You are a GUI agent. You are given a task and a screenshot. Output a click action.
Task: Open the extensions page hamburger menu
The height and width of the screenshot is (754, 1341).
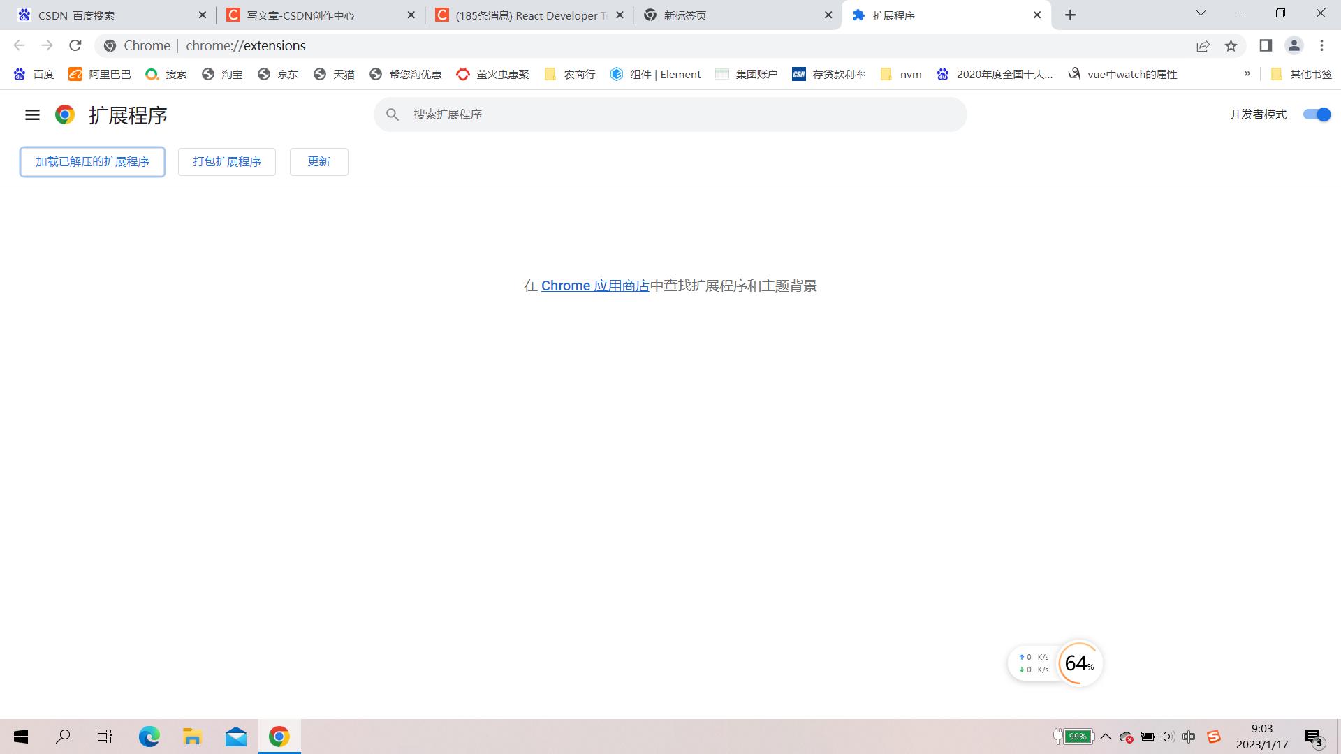coord(32,115)
